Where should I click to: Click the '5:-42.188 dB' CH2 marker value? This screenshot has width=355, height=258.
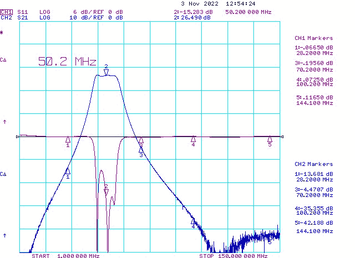point(314,223)
